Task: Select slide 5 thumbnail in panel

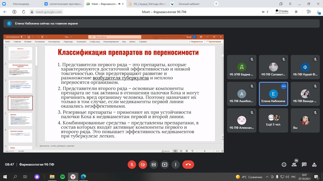Action: (x=20, y=119)
